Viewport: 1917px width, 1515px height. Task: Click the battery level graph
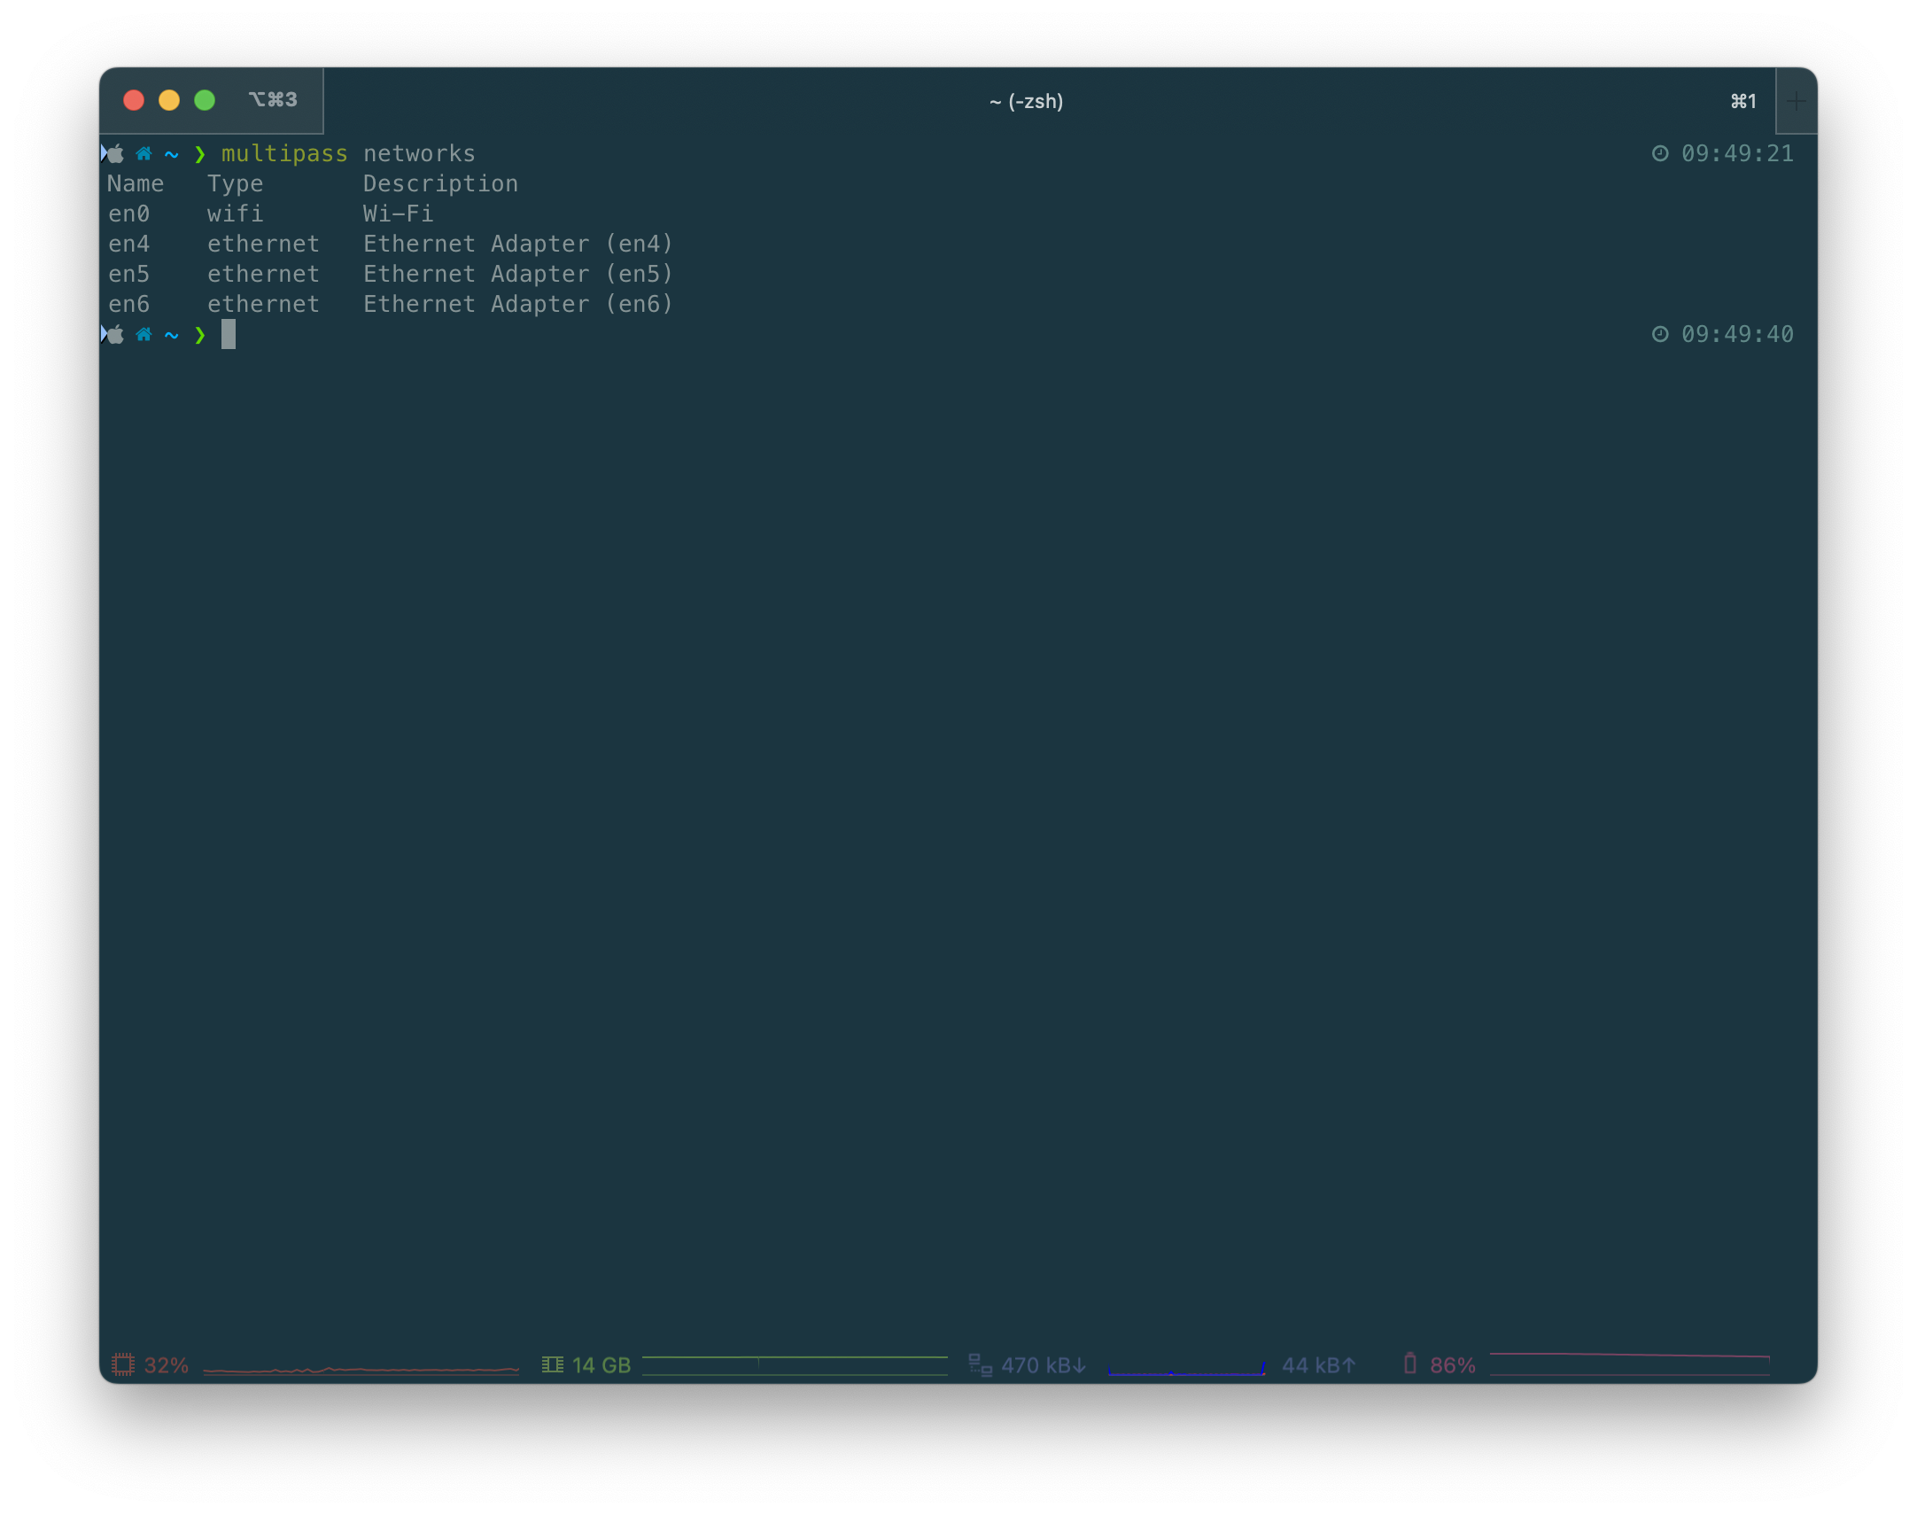click(1629, 1364)
